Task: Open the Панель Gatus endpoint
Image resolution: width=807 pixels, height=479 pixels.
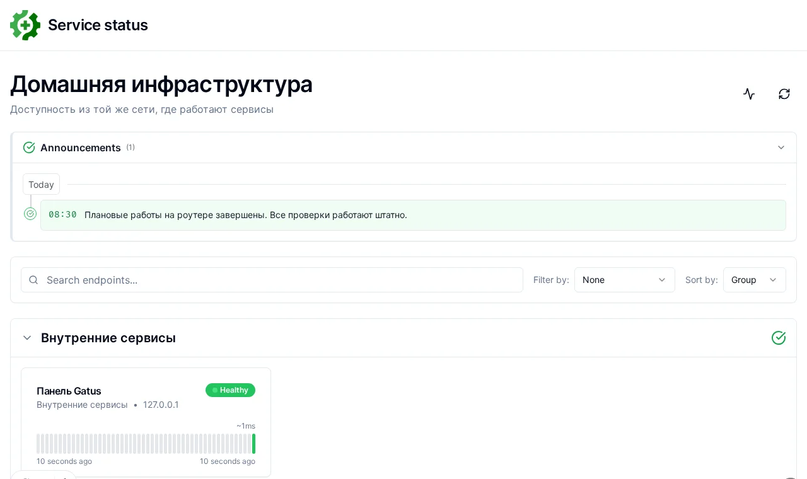Action: (69, 391)
